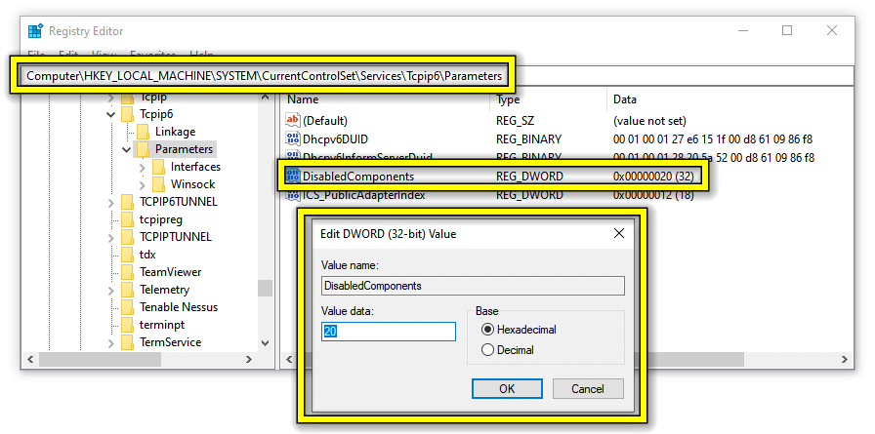Expand the Telemetry key
875x434 pixels.
tap(111, 291)
